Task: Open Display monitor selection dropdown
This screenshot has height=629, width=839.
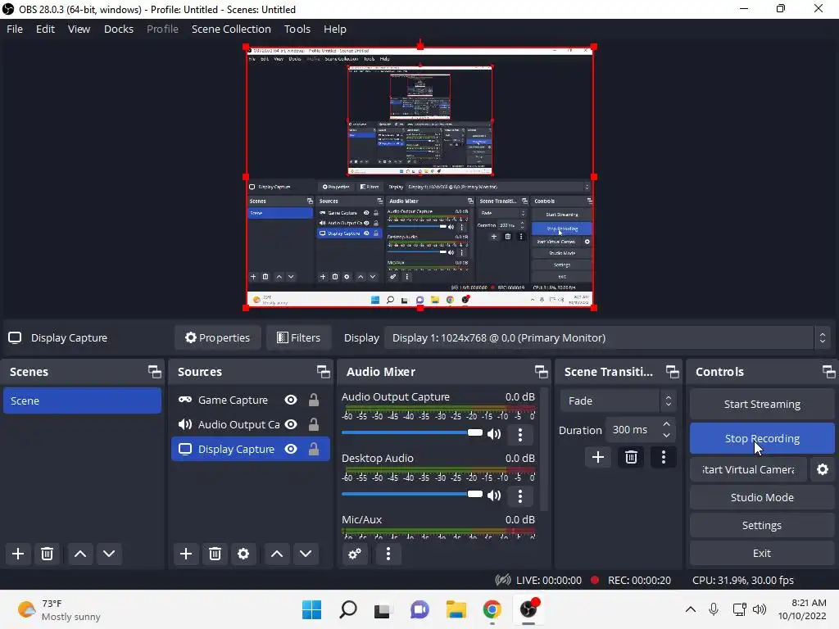Action: tap(605, 337)
